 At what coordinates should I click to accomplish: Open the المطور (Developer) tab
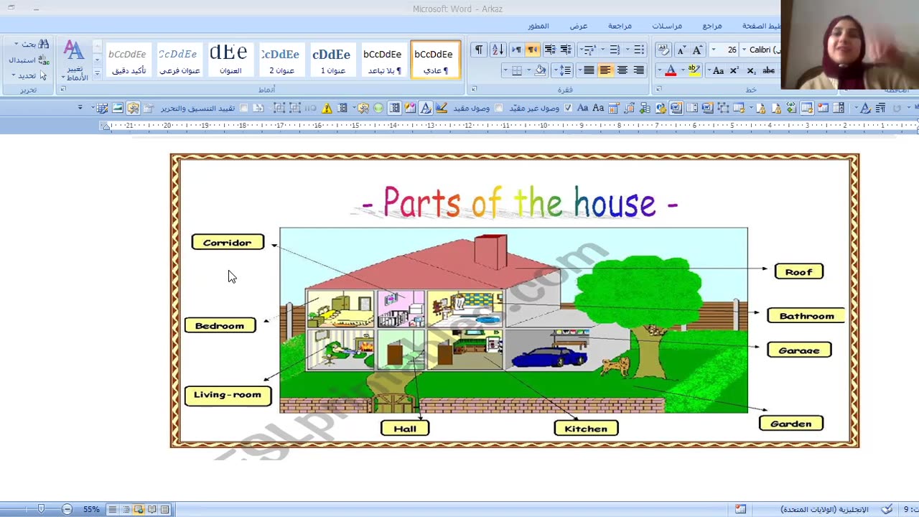[538, 26]
